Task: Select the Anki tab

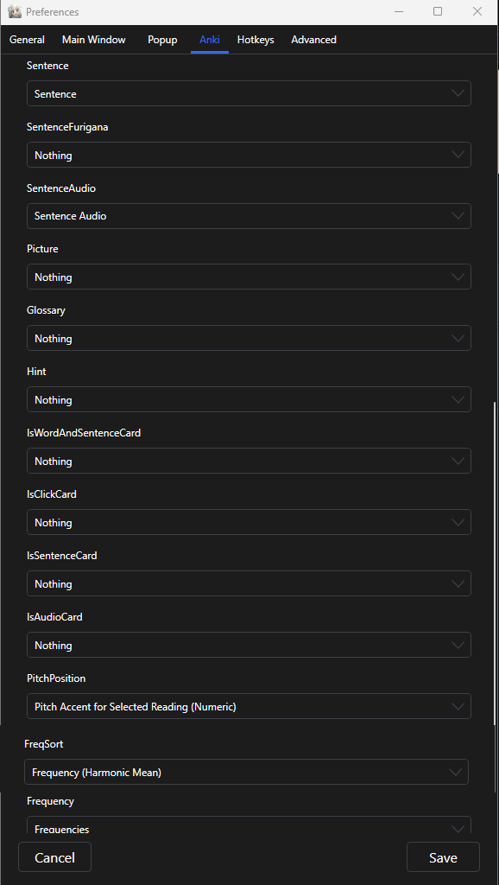Action: (x=210, y=40)
